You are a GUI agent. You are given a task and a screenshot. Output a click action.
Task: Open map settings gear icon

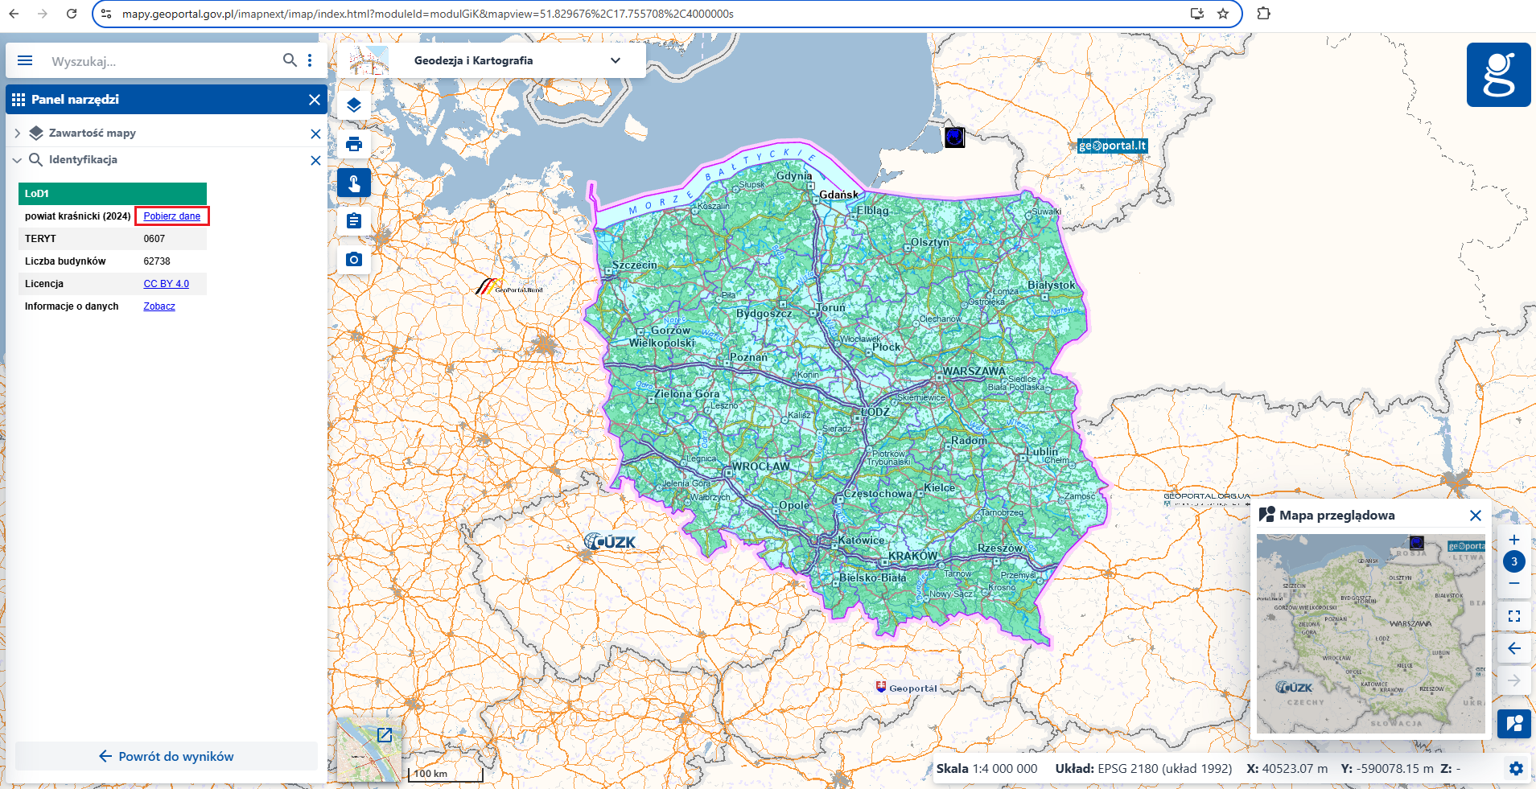click(x=1516, y=768)
